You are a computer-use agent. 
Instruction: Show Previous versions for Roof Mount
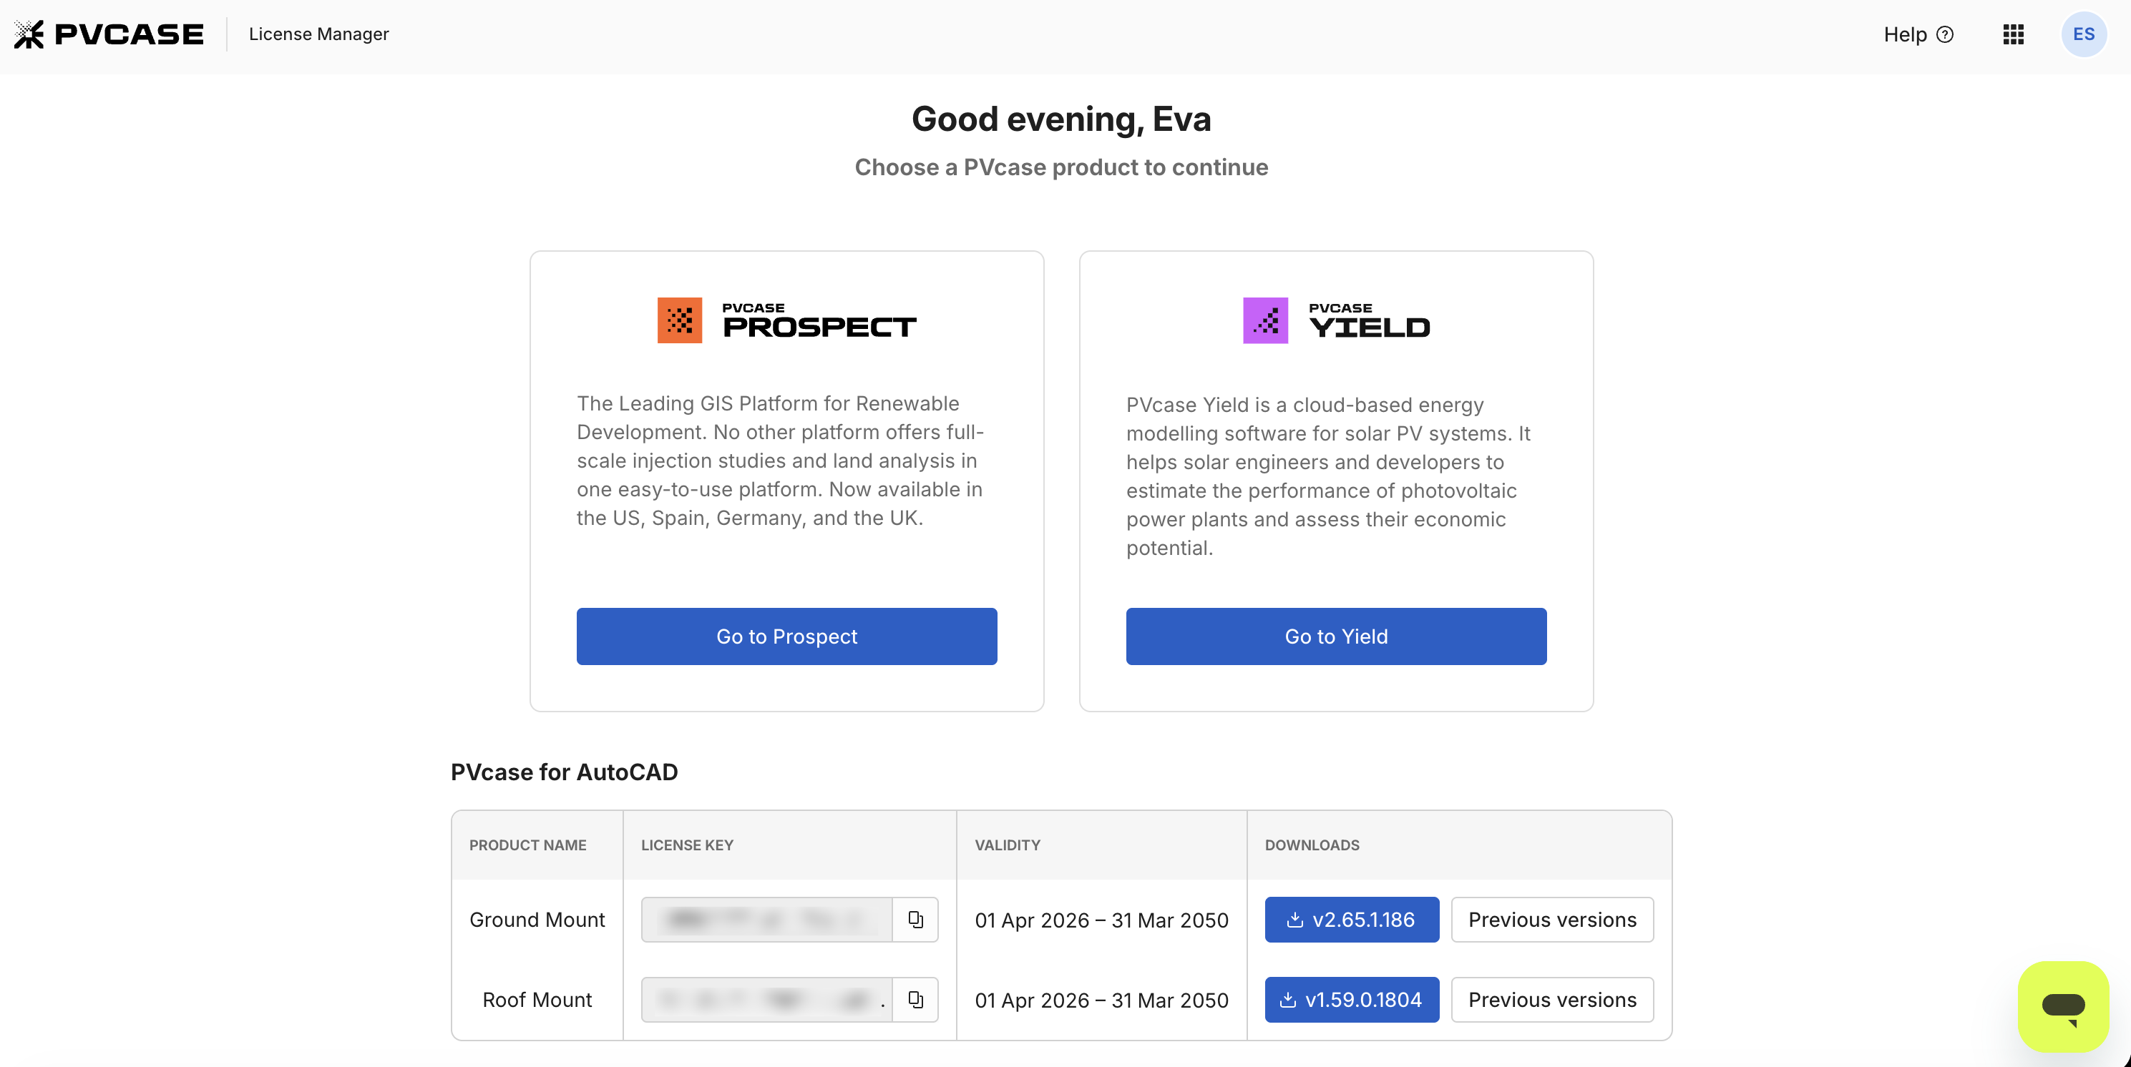click(x=1551, y=999)
